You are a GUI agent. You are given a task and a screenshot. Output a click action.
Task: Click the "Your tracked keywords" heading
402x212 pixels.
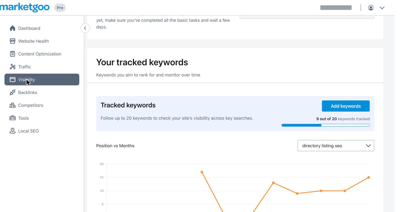point(142,62)
